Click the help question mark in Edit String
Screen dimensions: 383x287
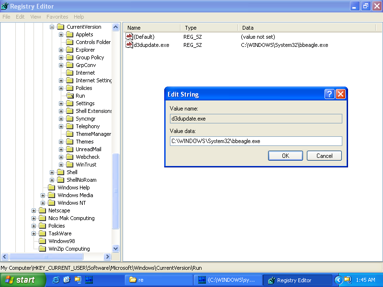(x=329, y=94)
